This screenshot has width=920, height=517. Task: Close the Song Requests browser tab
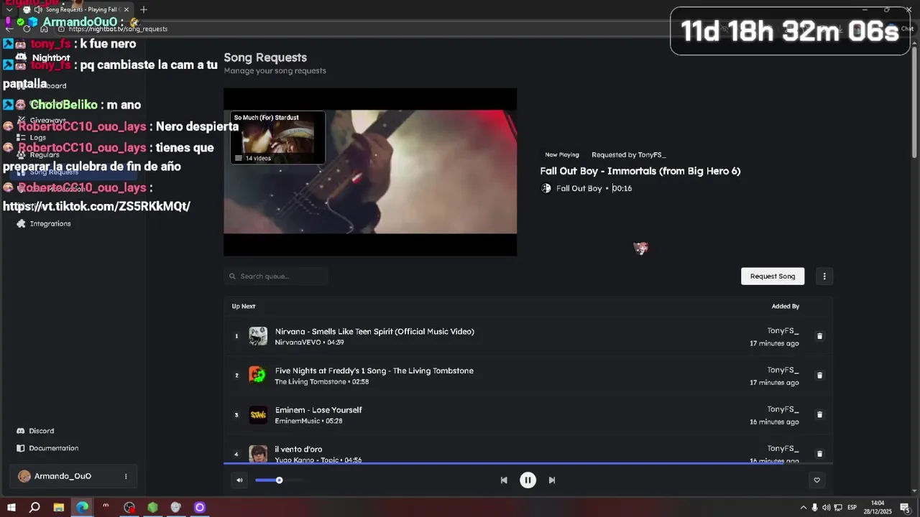tap(126, 9)
